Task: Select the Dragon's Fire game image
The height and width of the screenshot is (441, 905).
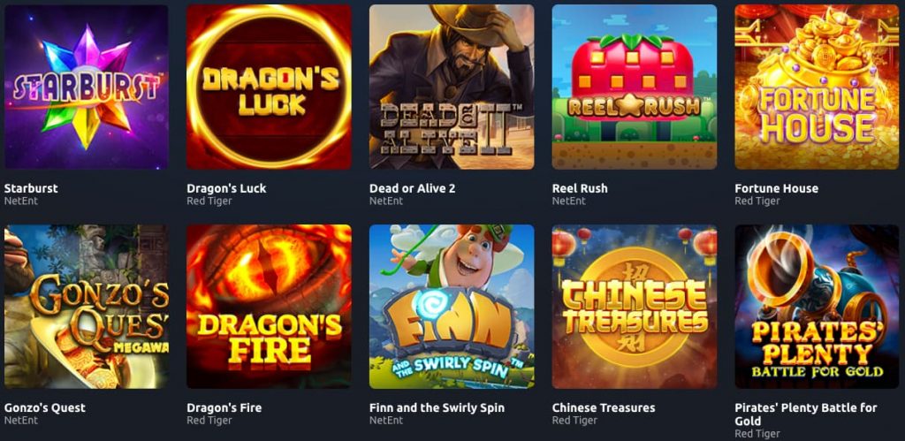Action: (269, 307)
